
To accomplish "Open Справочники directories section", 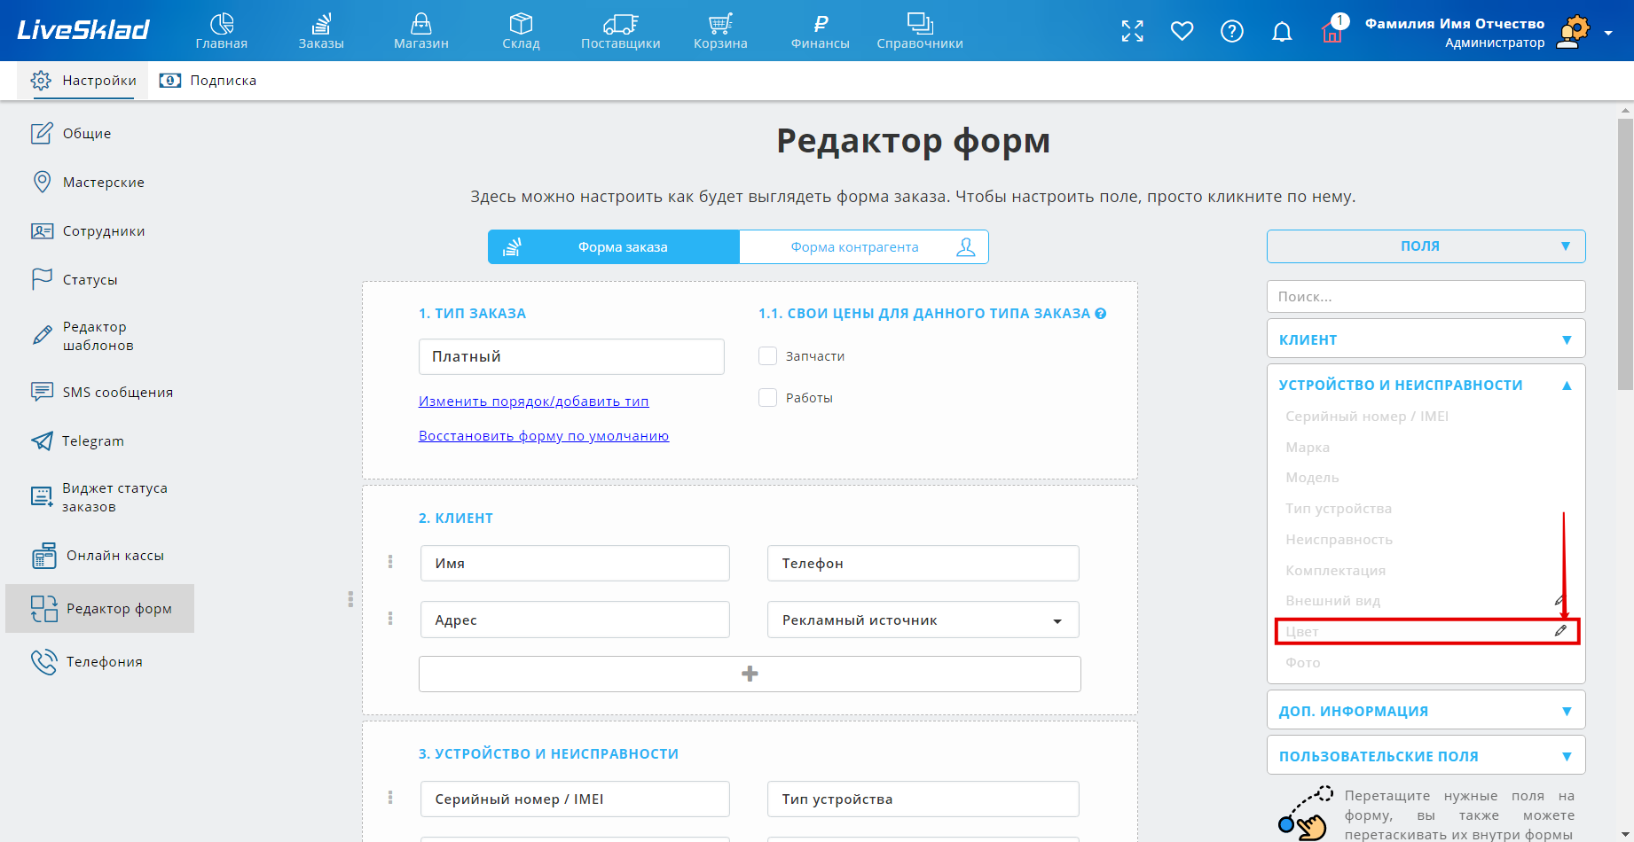I will [x=920, y=31].
